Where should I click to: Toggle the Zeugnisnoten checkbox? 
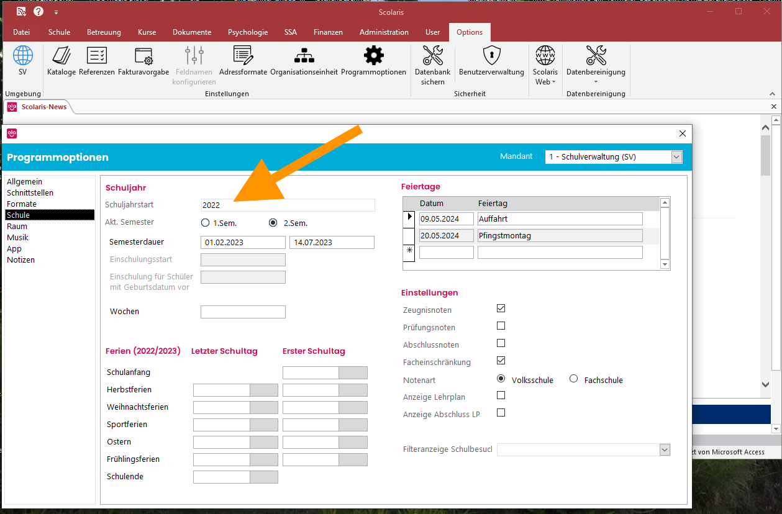(501, 308)
